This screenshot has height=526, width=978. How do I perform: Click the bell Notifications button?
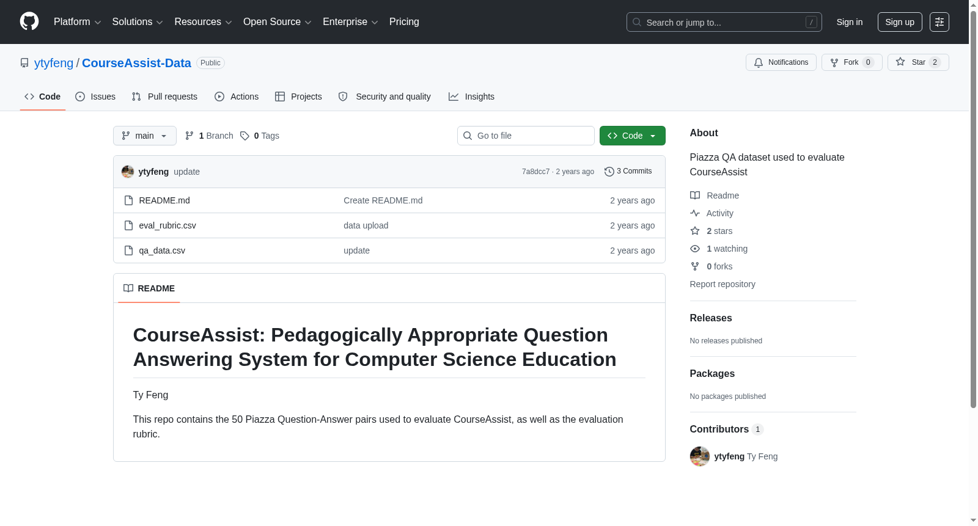[x=781, y=62]
